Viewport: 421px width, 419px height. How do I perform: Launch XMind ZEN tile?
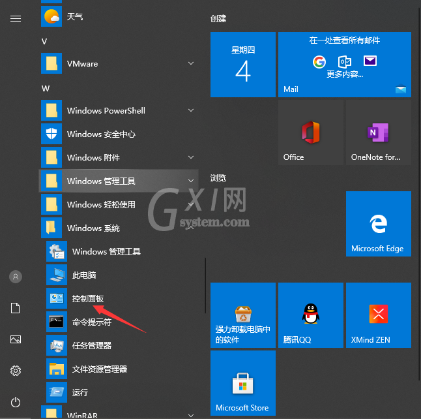(x=379, y=315)
